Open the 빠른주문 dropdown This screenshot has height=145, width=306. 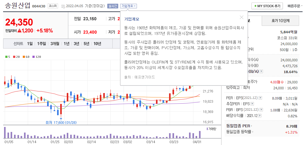[295, 6]
